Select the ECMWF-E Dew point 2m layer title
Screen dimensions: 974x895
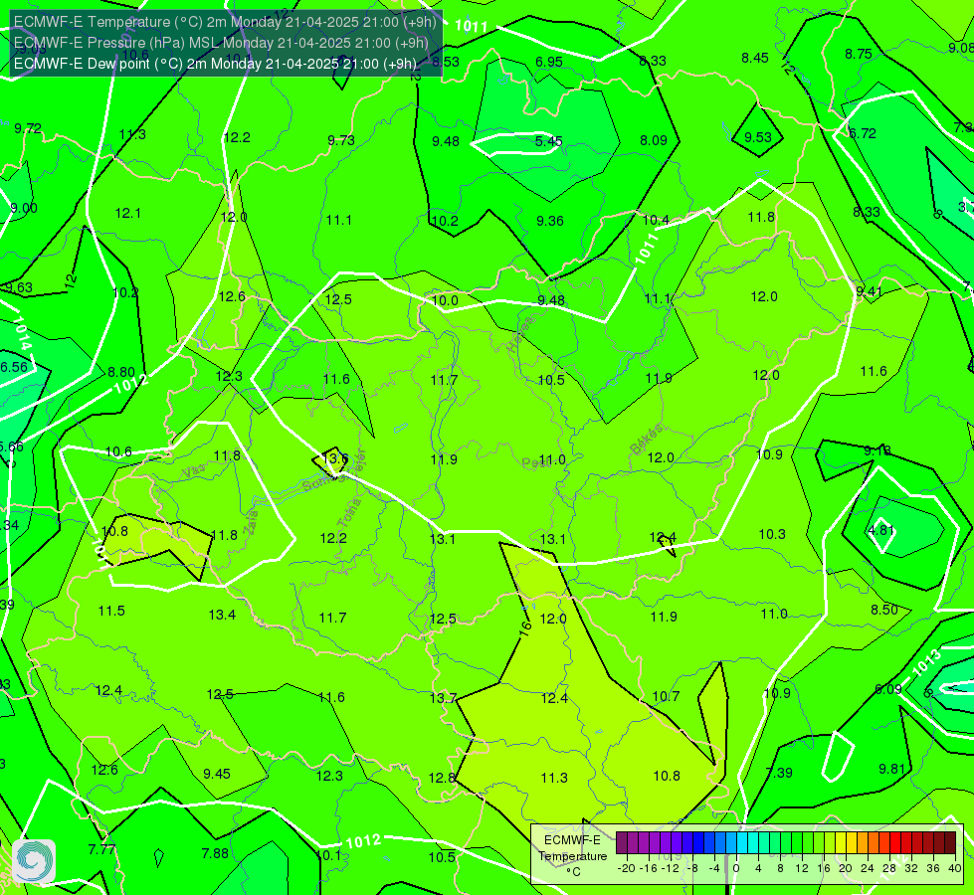coord(215,64)
